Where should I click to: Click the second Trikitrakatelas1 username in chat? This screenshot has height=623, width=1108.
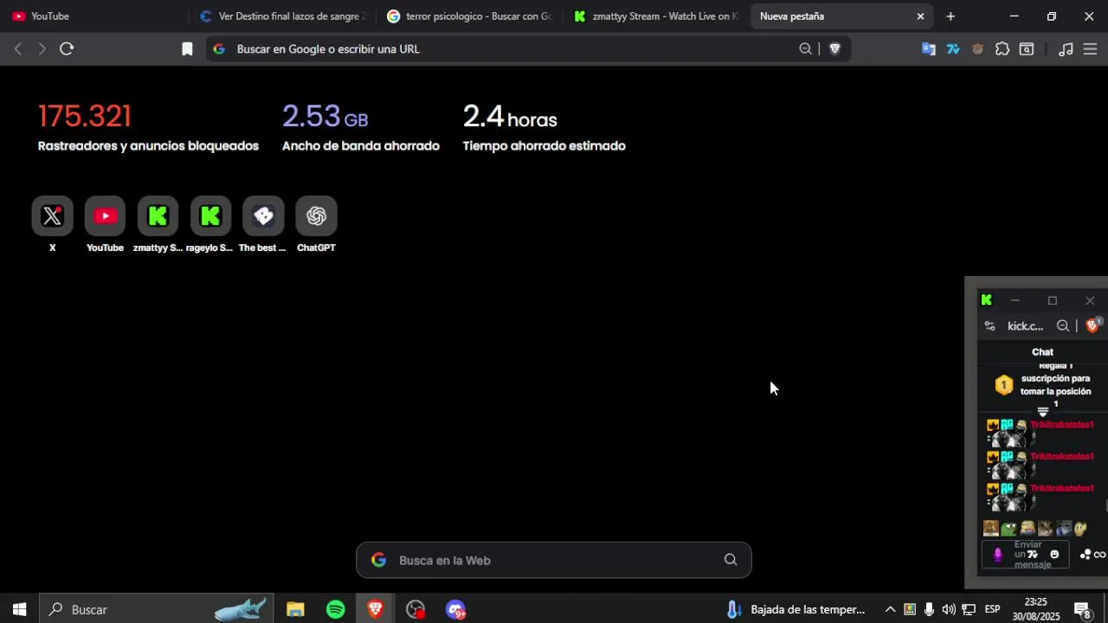click(1062, 457)
